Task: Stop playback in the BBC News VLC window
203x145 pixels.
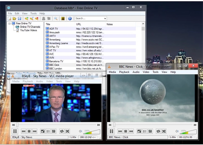Action: click(x=126, y=131)
